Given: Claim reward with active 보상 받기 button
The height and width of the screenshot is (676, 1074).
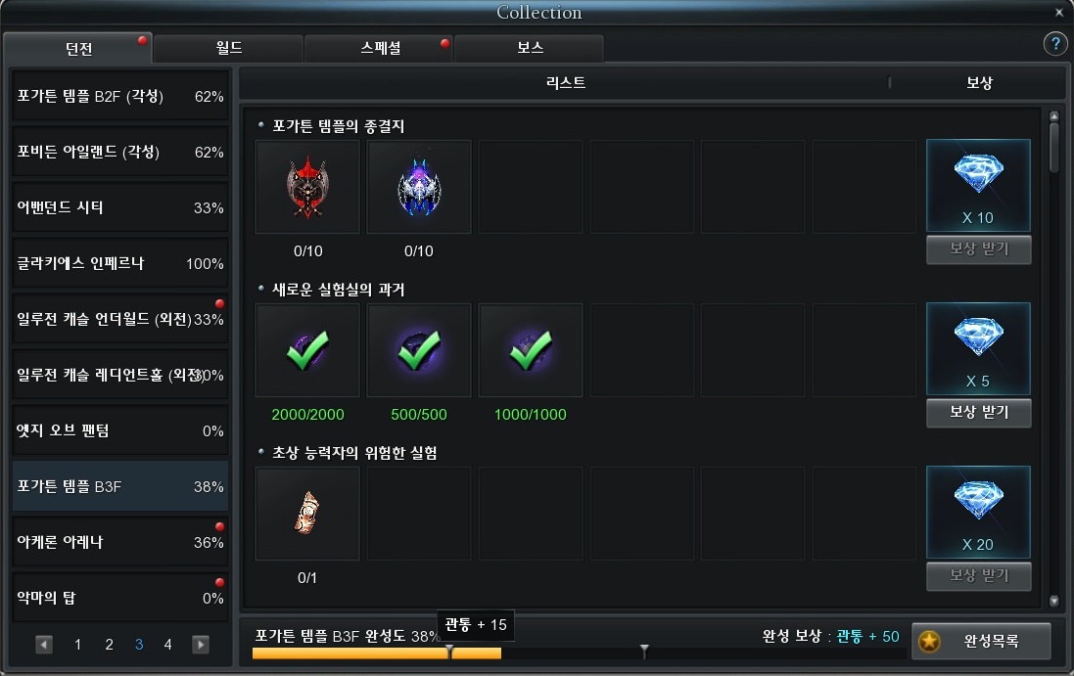Looking at the screenshot, I should click(x=979, y=413).
